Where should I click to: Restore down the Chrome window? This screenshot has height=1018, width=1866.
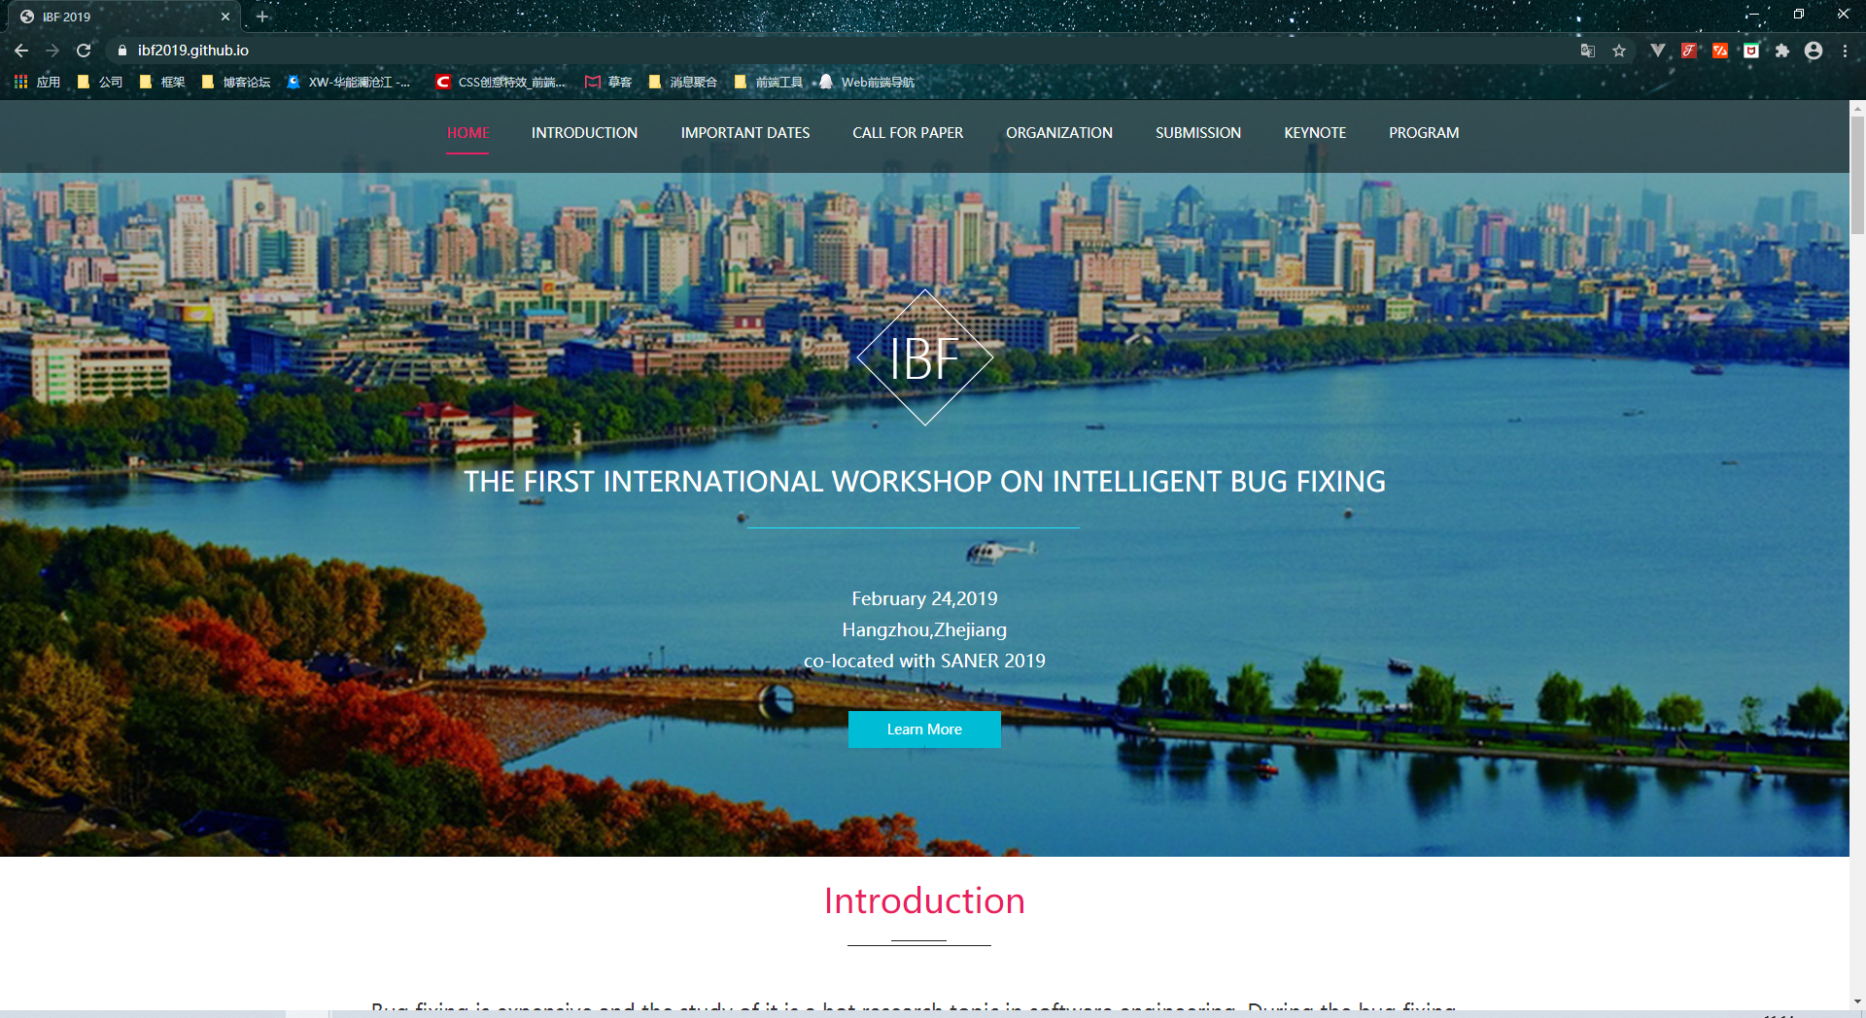pos(1799,15)
